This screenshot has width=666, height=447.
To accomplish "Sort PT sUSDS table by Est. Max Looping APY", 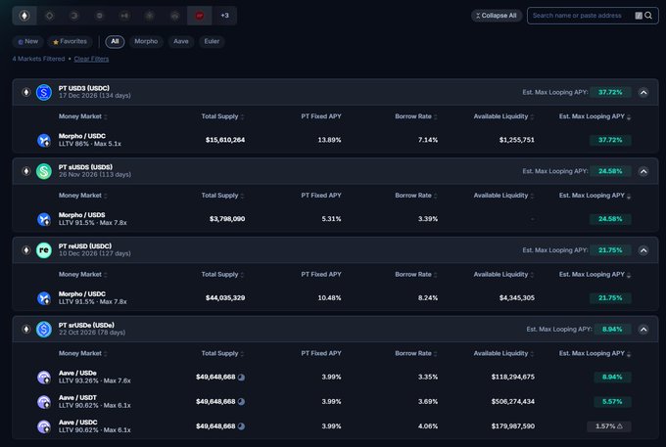I will click(x=595, y=196).
